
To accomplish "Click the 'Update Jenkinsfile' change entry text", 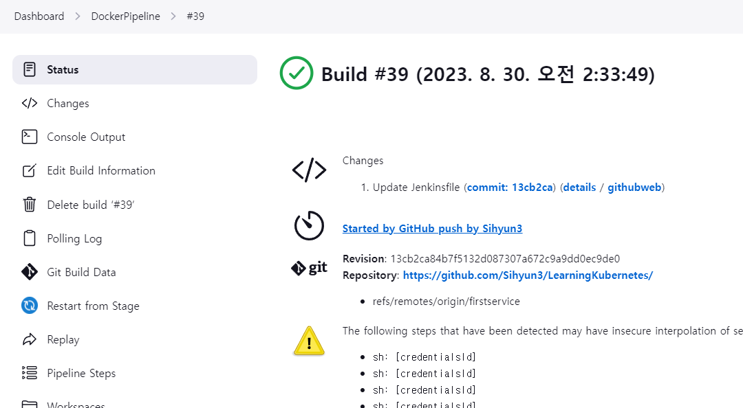I will tap(416, 188).
